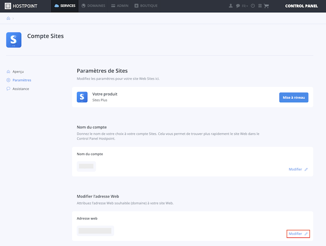Open the Services menu
Viewport: 326px width, 246px height.
tap(65, 6)
